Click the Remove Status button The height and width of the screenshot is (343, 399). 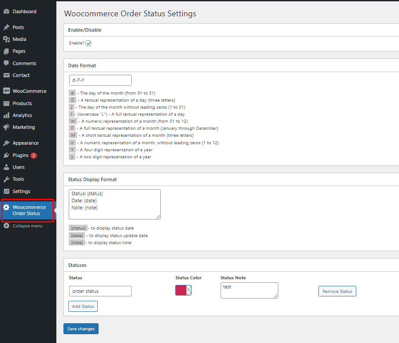tap(337, 292)
